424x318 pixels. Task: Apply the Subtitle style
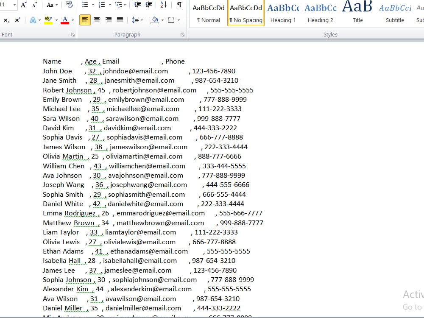[x=395, y=13]
